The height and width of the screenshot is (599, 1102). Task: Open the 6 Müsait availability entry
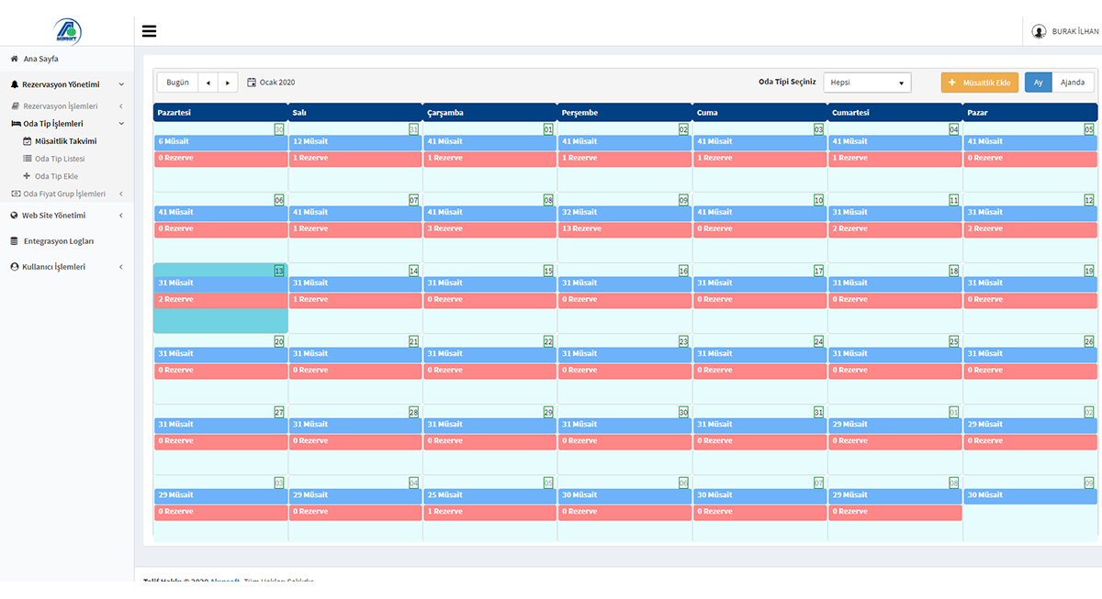coord(220,142)
